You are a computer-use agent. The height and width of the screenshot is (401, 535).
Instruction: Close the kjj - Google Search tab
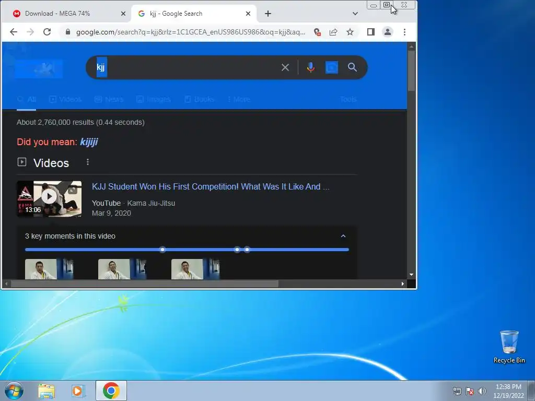(x=248, y=14)
